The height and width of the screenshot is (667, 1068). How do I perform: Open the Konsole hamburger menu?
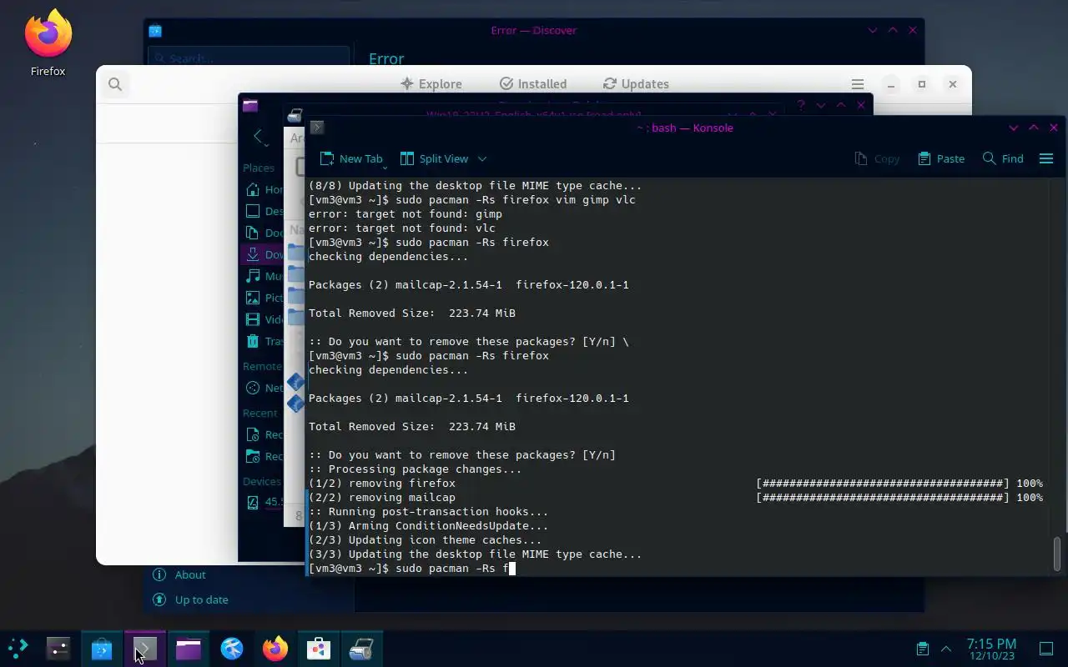tap(1046, 158)
